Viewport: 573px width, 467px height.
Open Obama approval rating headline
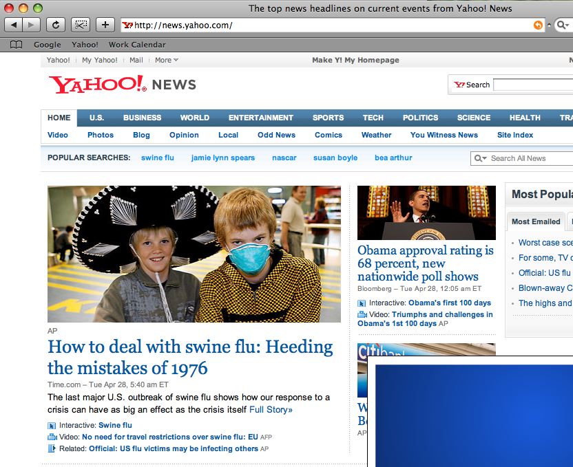point(426,263)
